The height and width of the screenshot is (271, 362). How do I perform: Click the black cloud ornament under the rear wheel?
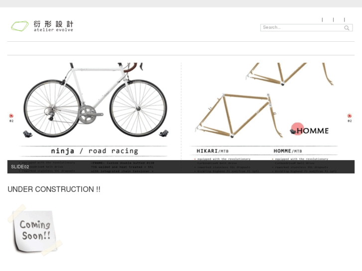click(28, 134)
